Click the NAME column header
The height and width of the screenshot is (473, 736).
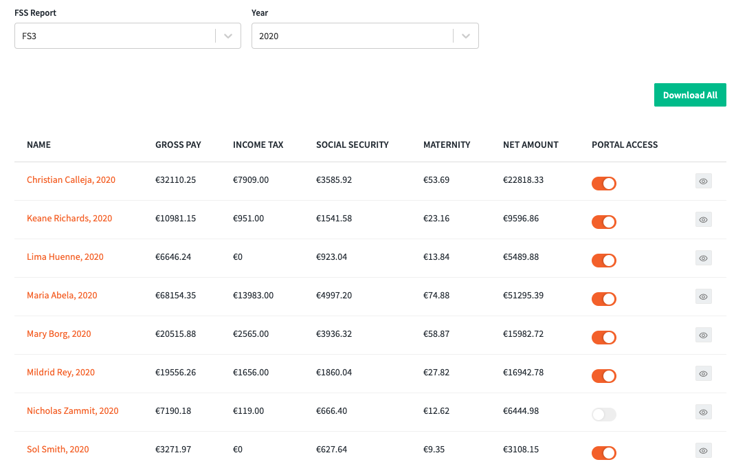[38, 144]
